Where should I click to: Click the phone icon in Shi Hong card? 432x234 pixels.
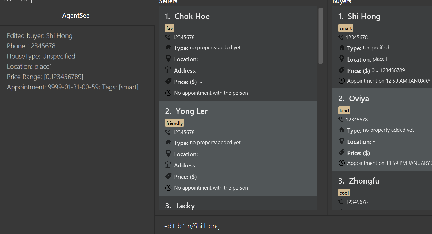click(x=341, y=37)
